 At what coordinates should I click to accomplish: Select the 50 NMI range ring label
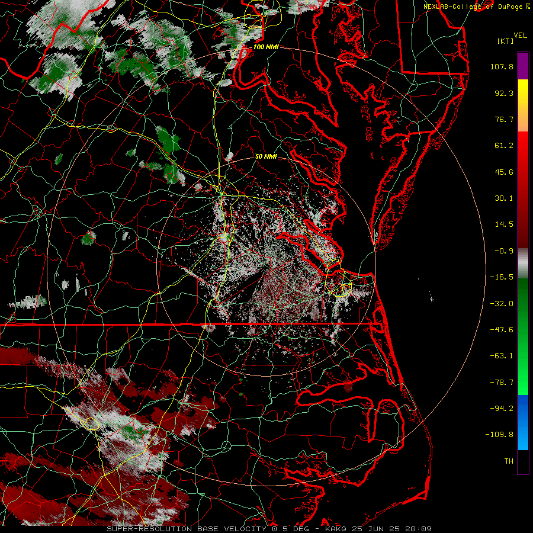[266, 156]
